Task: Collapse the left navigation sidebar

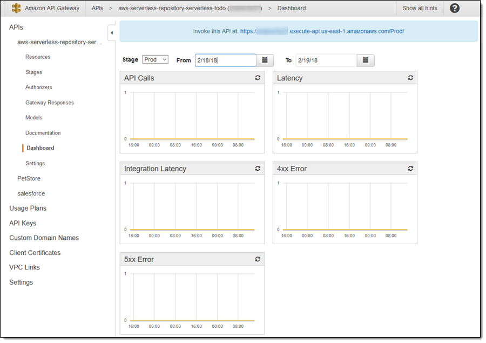Action: click(x=112, y=33)
